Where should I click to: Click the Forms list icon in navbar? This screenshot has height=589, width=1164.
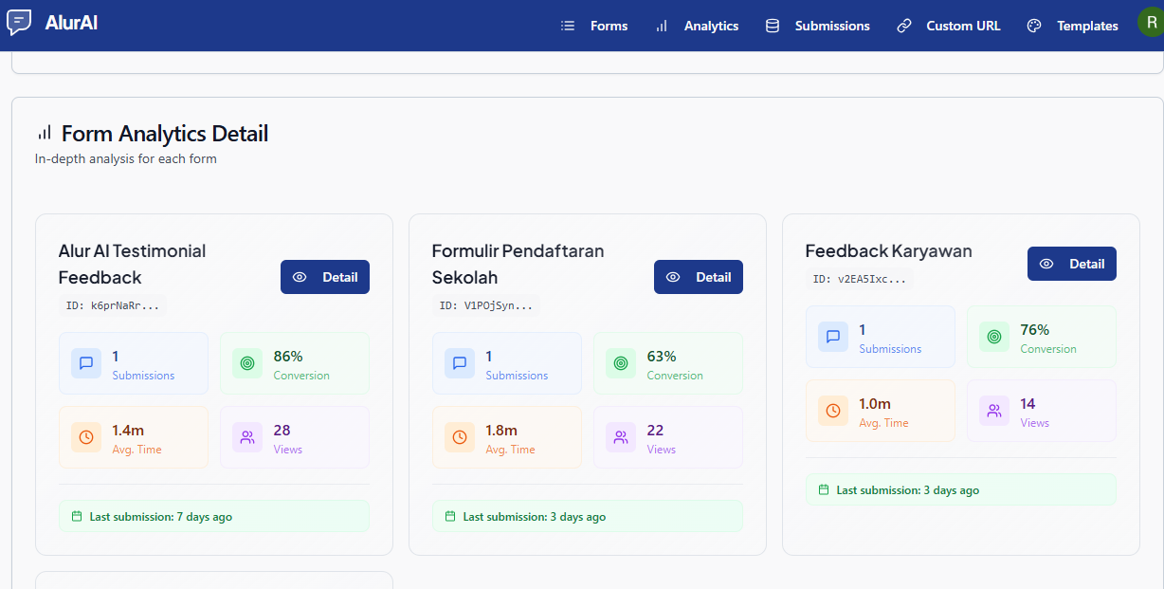coord(568,26)
